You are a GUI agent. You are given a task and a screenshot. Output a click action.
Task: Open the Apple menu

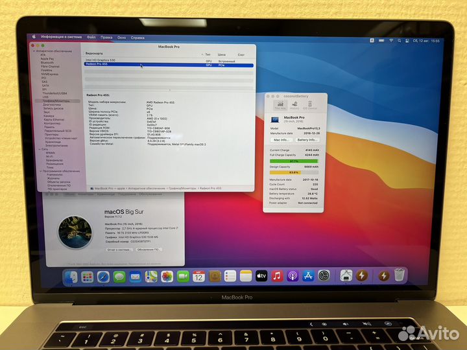click(34, 36)
